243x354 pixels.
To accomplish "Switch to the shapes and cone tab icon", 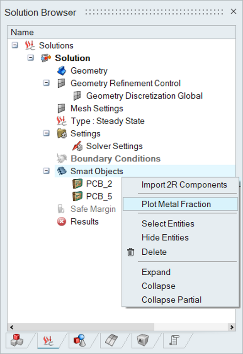I will (x=80, y=340).
